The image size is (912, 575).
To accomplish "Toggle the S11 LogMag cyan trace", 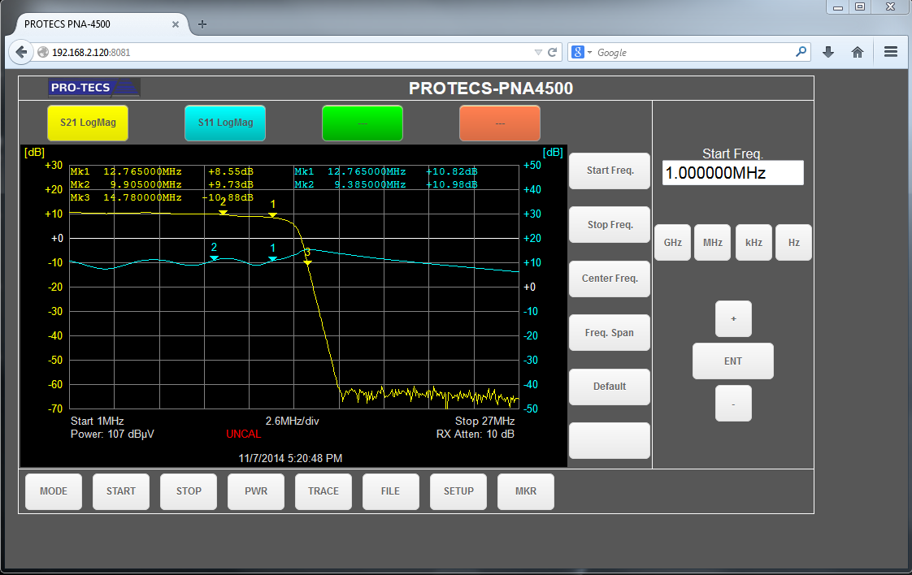I will coord(225,123).
